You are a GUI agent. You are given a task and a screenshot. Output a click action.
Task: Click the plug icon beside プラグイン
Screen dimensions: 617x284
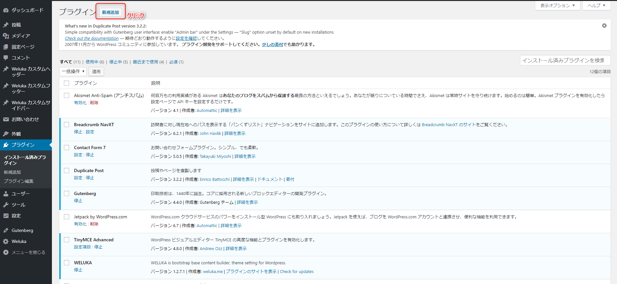[6, 145]
